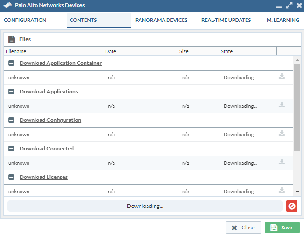Click download icon in Download Connected row
The height and width of the screenshot is (235, 304).
[x=282, y=162]
